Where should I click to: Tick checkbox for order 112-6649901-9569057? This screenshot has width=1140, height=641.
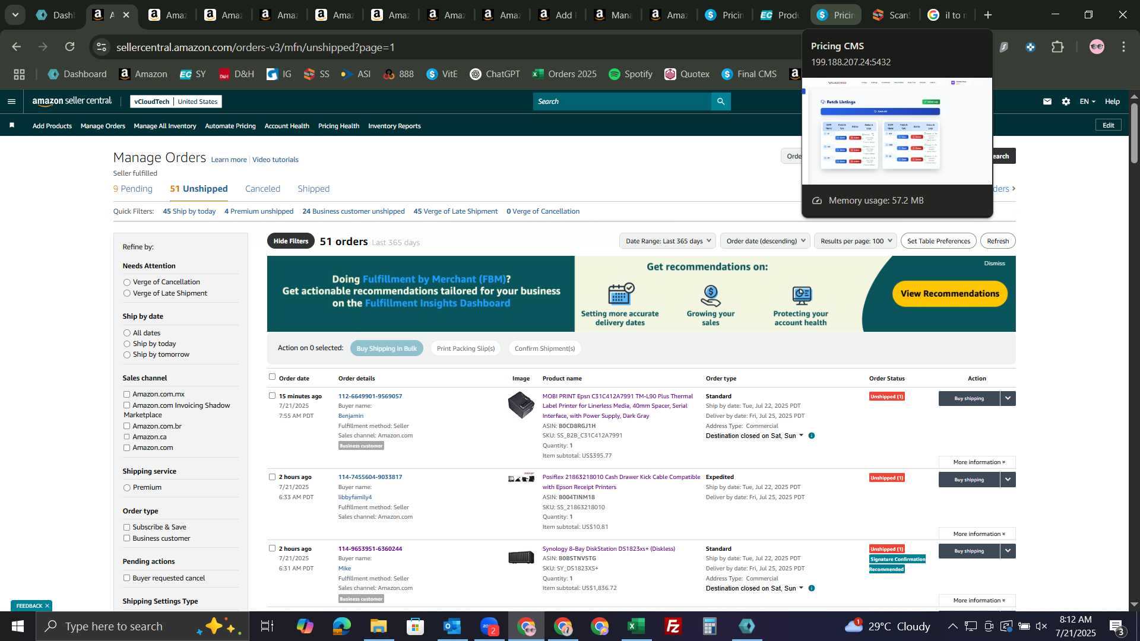tap(272, 395)
